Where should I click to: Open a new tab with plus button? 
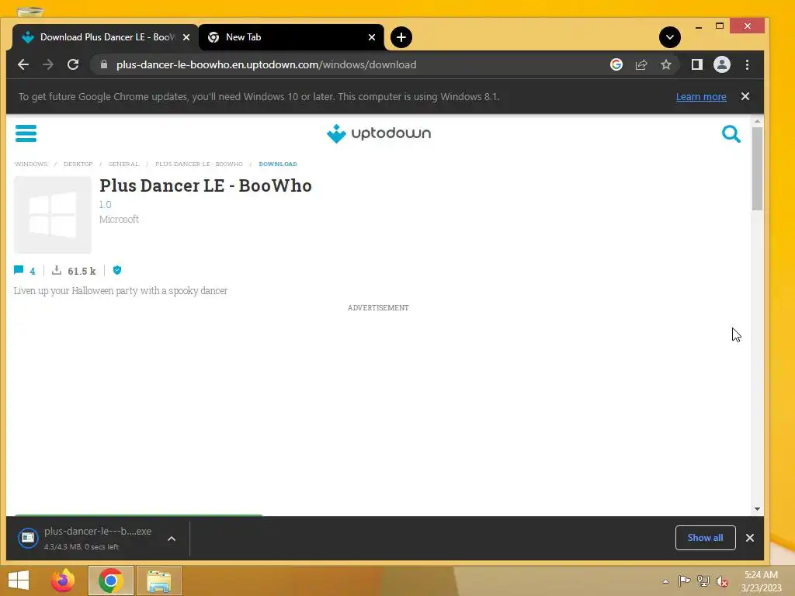pos(401,37)
